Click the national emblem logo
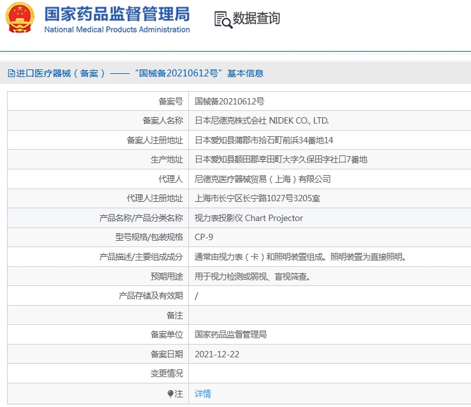 [x=20, y=17]
